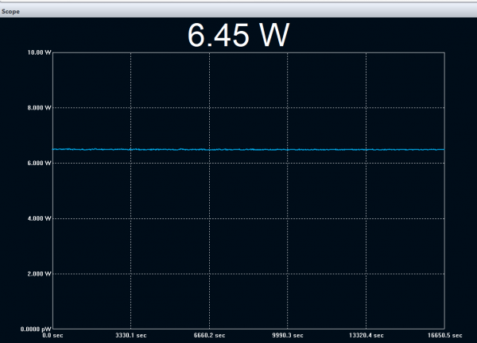Image resolution: width=477 pixels, height=343 pixels.
Task: Click the 13320.4 sec time label
Action: 365,336
